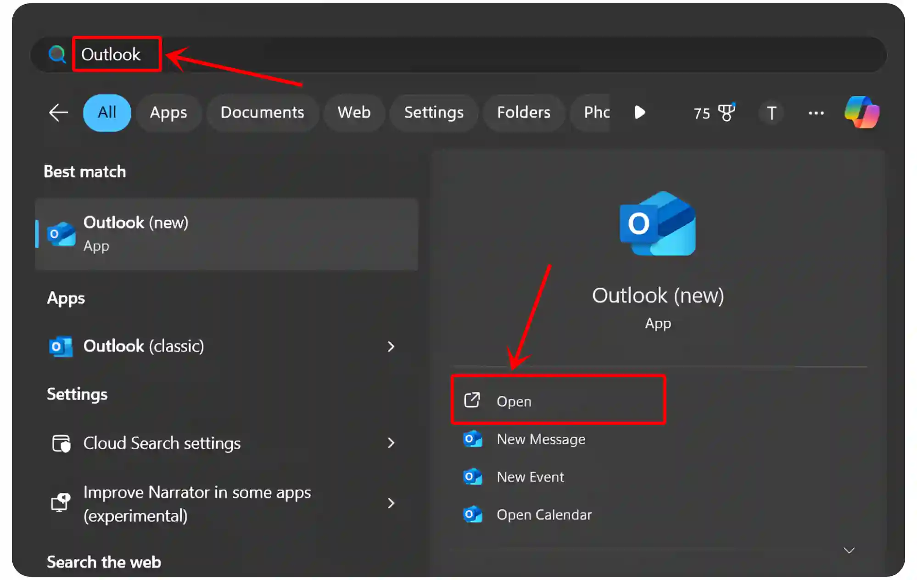The width and height of the screenshot is (917, 580).
Task: Click the Open Calendar Outlook icon
Action: pyautogui.click(x=472, y=514)
